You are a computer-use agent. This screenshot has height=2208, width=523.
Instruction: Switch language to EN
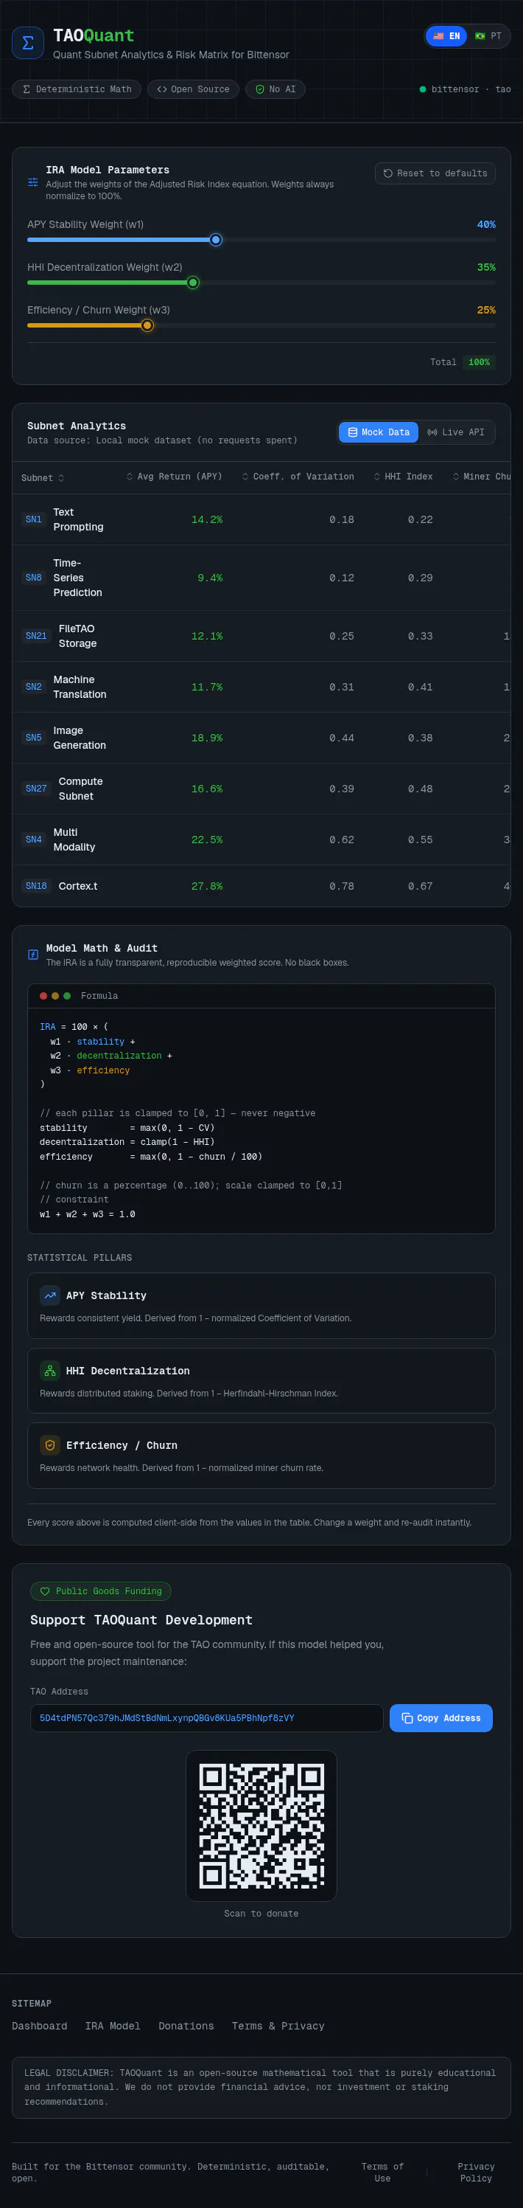[446, 36]
